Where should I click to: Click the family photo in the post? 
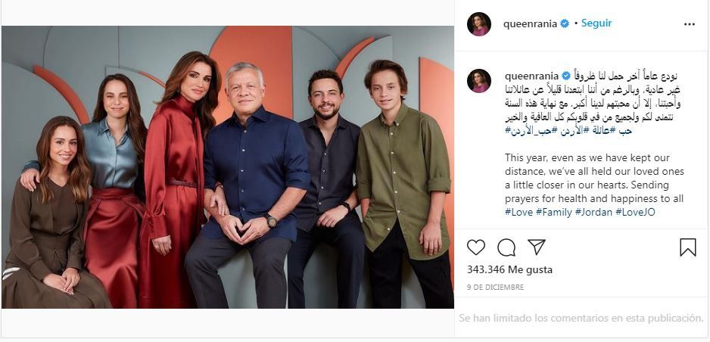[227, 167]
